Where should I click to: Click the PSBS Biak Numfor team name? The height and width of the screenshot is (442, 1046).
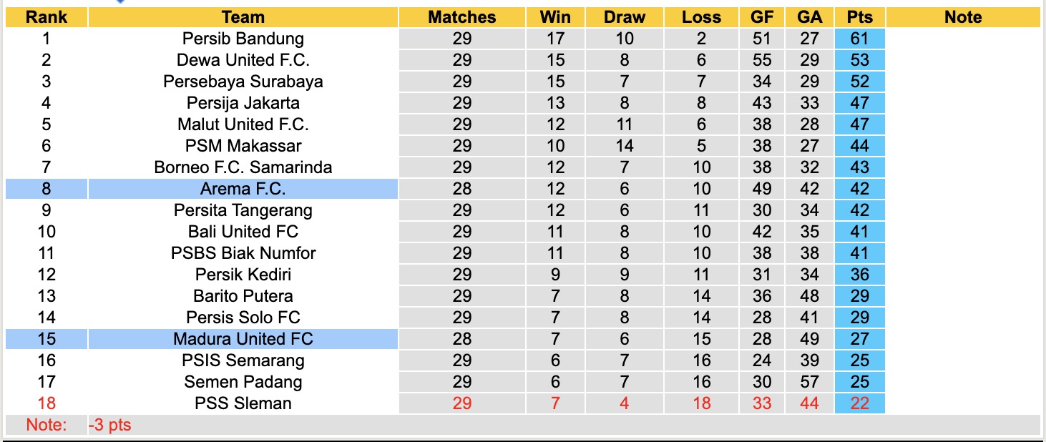click(243, 253)
